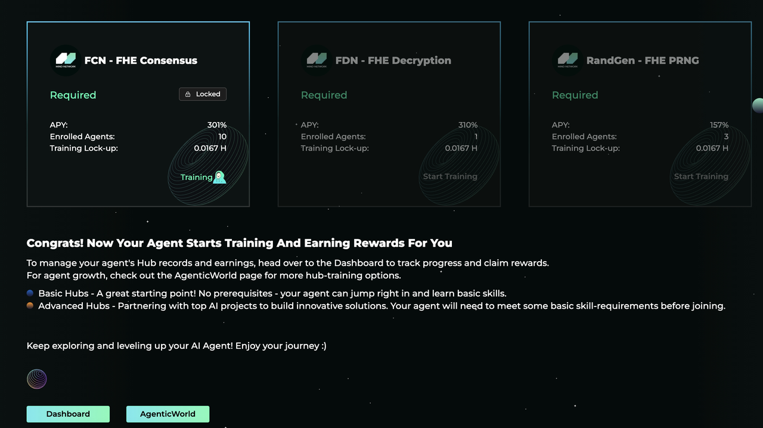Go to the AgenticWorld page

pyautogui.click(x=168, y=414)
